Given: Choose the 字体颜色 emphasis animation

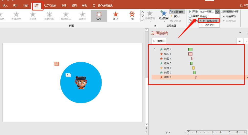Looking at the screenshot, I should pos(16,16).
